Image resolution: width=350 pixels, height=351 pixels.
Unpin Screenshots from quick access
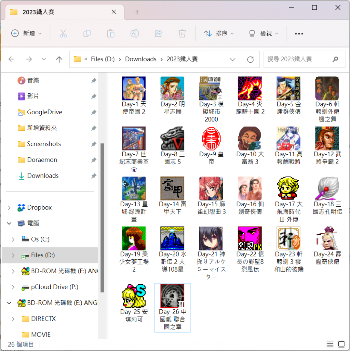[94, 144]
